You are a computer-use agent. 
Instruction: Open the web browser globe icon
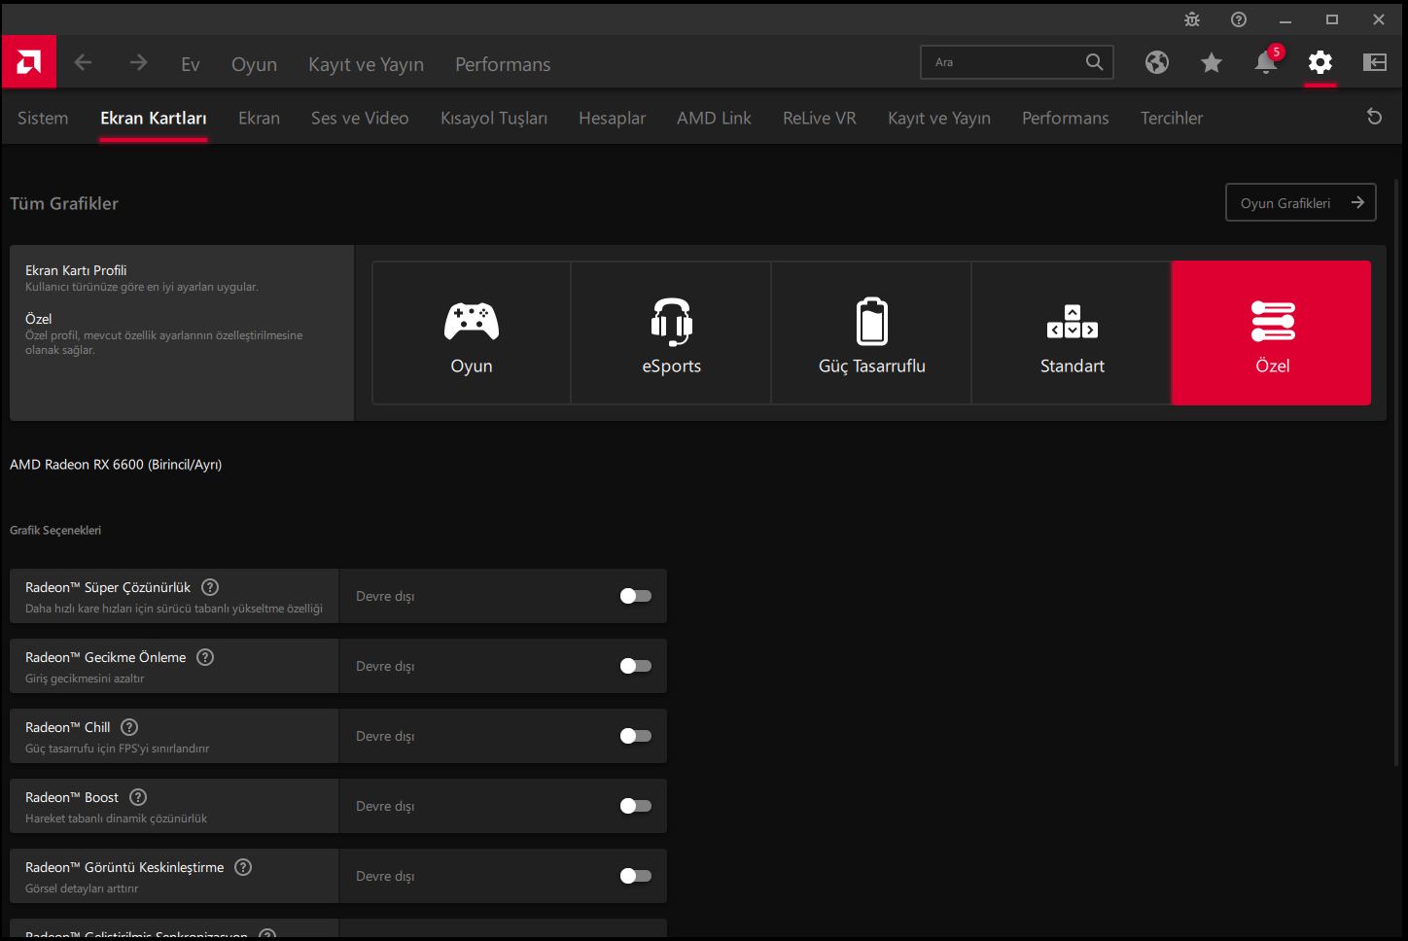click(1156, 62)
